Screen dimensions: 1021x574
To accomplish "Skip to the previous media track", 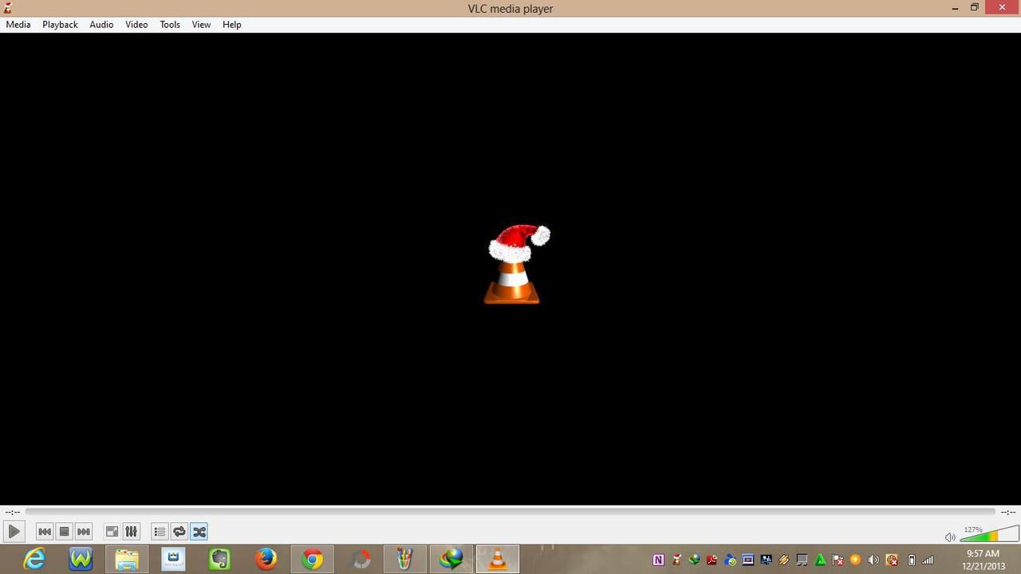I will (45, 532).
